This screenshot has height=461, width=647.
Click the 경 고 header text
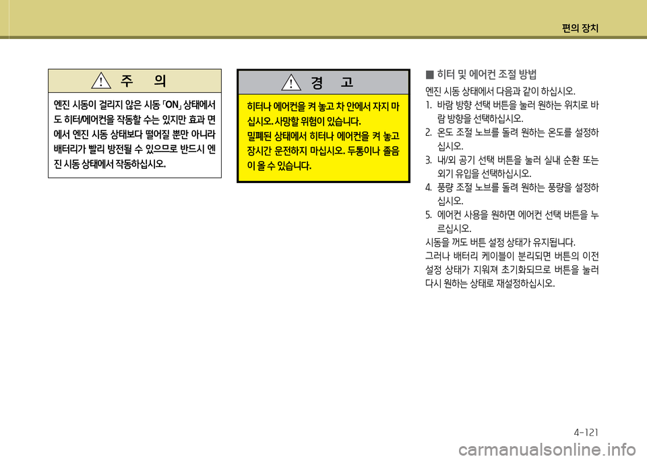332,82
